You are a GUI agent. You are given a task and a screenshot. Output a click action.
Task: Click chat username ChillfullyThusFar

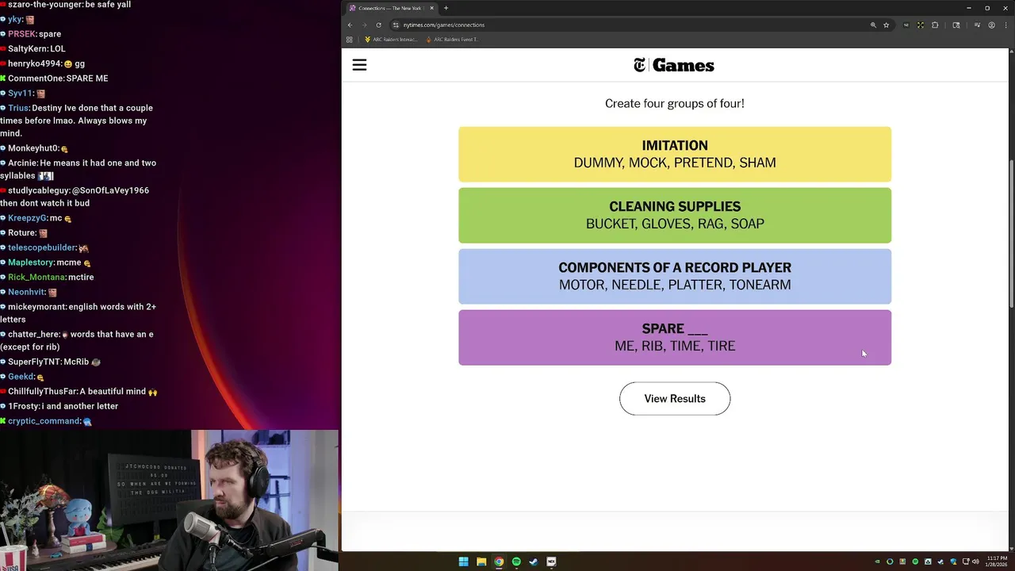[x=42, y=392]
